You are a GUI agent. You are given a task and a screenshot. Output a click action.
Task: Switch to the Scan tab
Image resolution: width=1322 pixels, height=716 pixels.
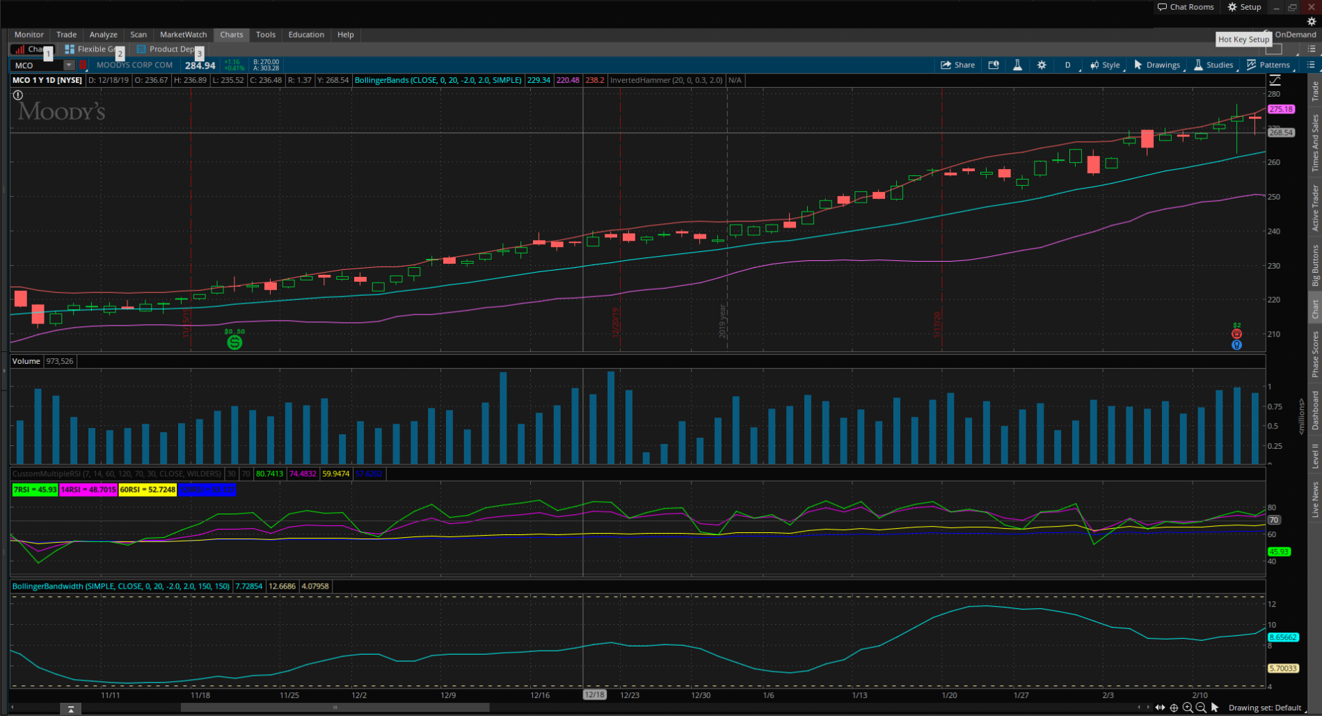(138, 34)
